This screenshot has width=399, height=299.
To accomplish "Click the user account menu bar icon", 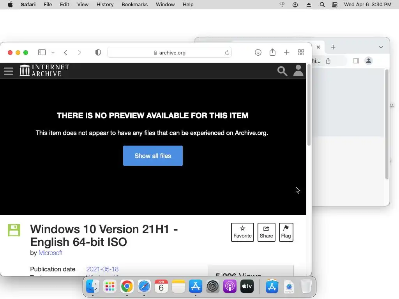I will coord(295,5).
